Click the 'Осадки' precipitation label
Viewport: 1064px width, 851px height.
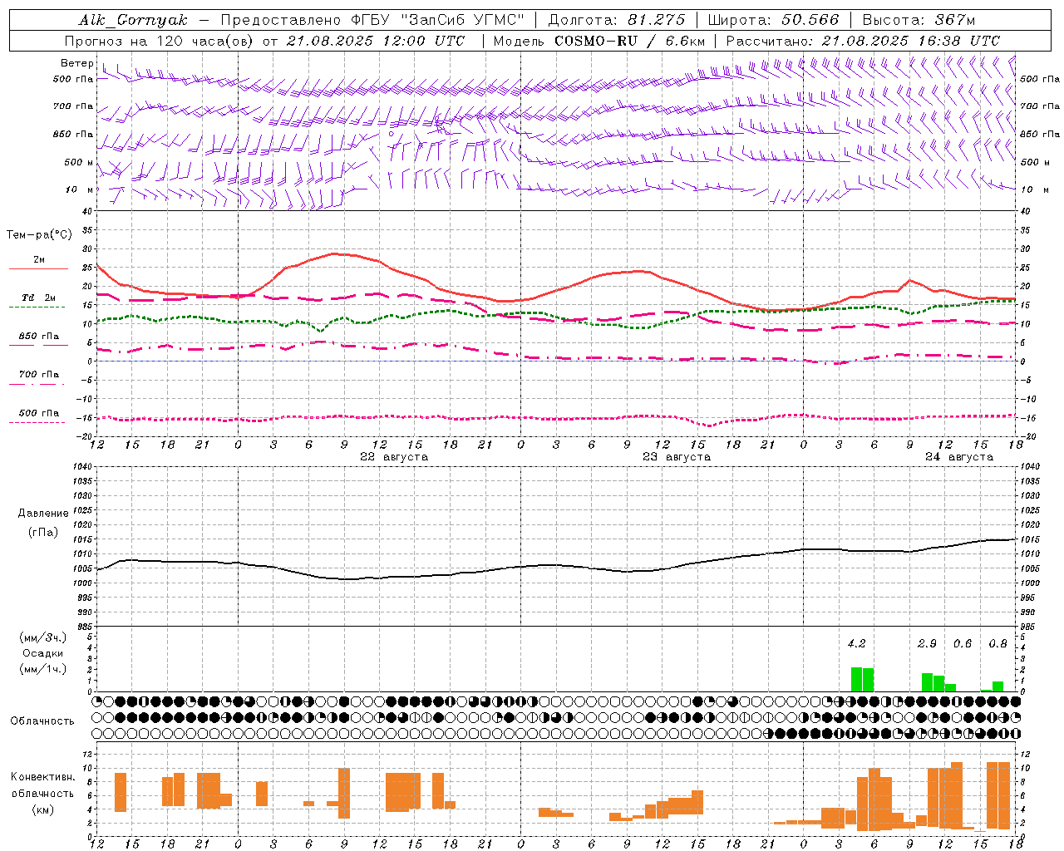coord(43,653)
